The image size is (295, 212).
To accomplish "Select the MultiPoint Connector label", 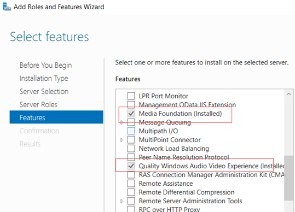I will 170,140.
